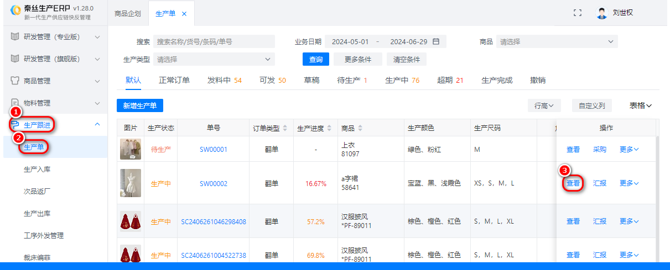The image size is (670, 270).
Task: Open order link SW00002
Action: click(x=213, y=183)
